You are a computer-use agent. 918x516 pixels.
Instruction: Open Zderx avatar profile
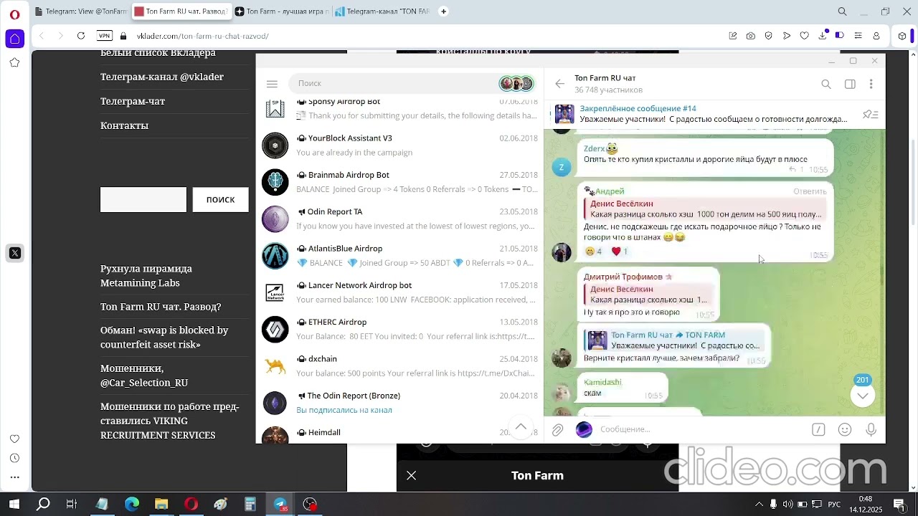[562, 167]
